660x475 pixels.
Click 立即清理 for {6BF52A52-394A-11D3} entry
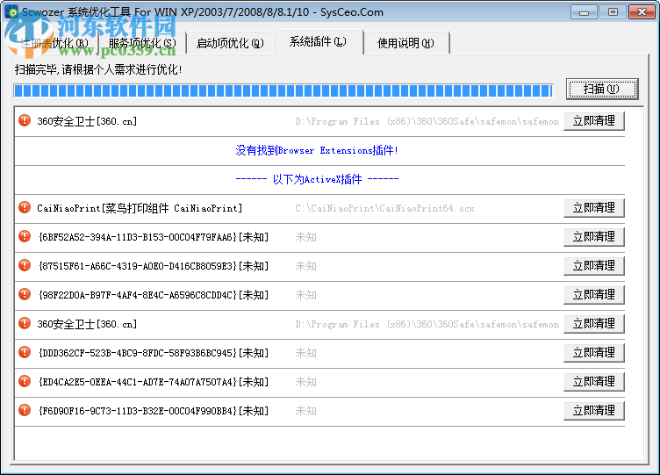pos(593,237)
